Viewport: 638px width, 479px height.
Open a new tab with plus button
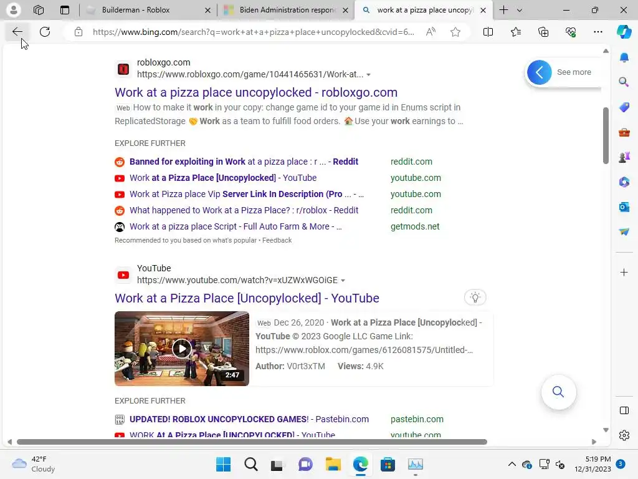click(x=503, y=10)
